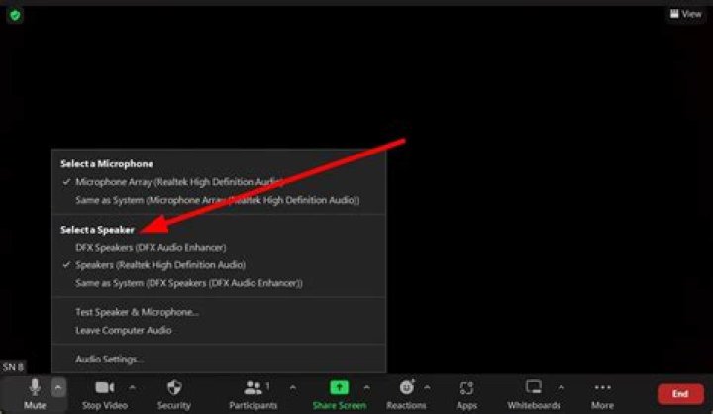Expand video options arrow beside Stop Video
Image resolution: width=713 pixels, height=414 pixels.
(133, 387)
